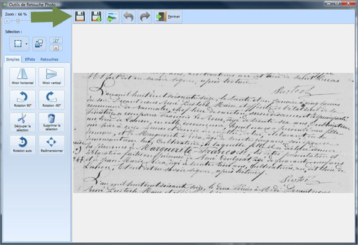Viewport: 358px width, 245px height.
Task: Apply Miroir horizontal to the photo
Action: [23, 77]
